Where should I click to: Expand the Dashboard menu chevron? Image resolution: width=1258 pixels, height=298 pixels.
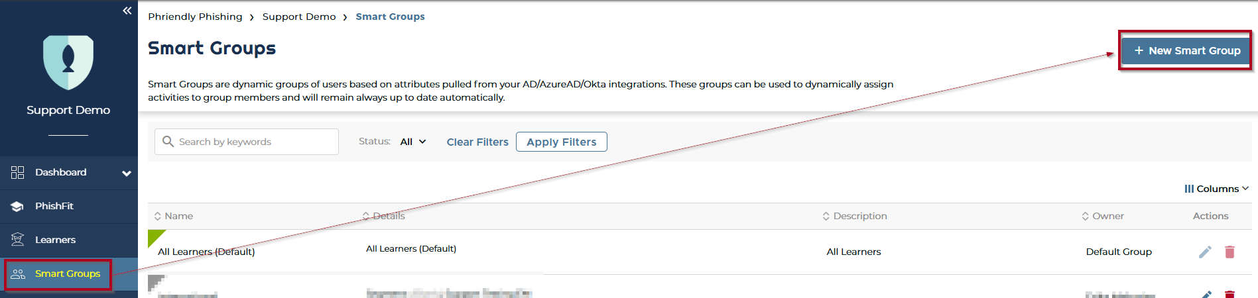pyautogui.click(x=126, y=174)
